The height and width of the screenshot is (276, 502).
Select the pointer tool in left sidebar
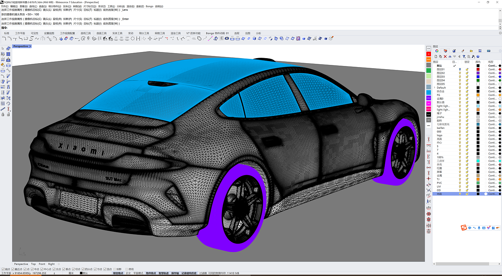point(3,48)
